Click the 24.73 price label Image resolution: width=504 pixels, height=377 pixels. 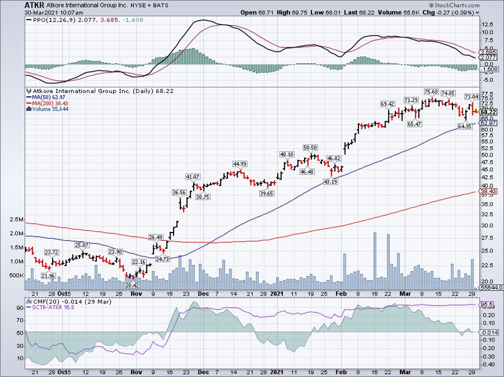163,259
